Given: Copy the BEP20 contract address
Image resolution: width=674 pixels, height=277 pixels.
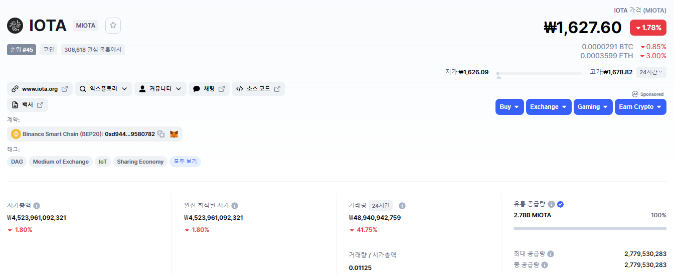Looking at the screenshot, I should (161, 134).
